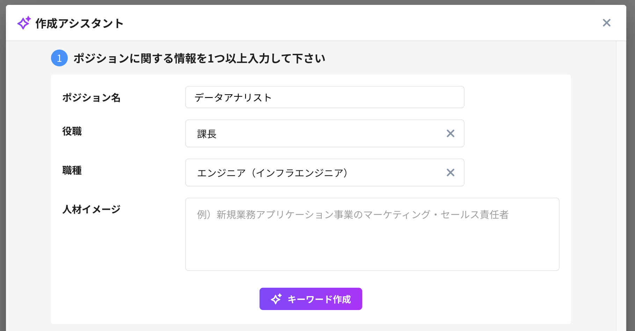Click the ポジション名 label
The image size is (635, 331).
[91, 98]
